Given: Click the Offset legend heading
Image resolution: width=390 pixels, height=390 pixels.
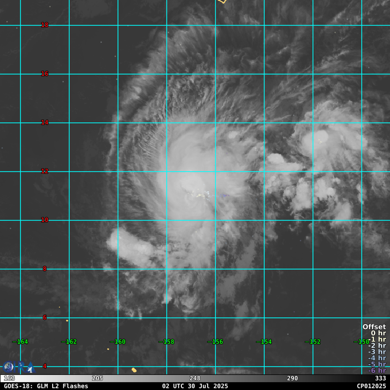Looking at the screenshot, I should pos(374,327).
